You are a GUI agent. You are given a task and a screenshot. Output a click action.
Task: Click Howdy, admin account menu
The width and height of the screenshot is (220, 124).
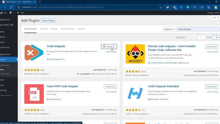coord(213,13)
